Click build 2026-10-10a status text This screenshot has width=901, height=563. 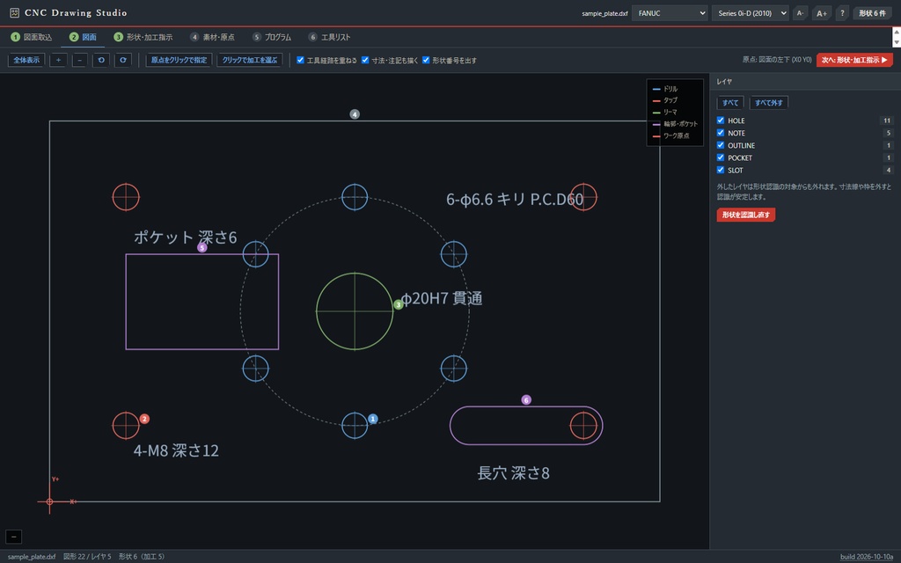[867, 557]
